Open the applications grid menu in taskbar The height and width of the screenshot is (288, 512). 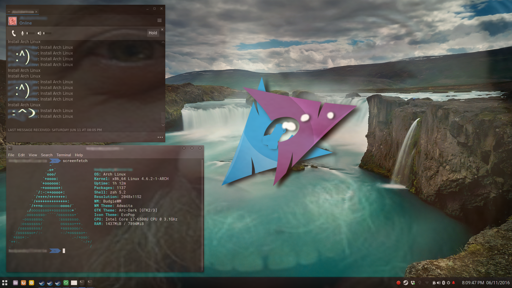tap(5, 283)
